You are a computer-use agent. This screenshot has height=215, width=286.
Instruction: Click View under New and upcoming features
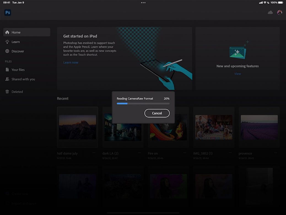(x=238, y=74)
